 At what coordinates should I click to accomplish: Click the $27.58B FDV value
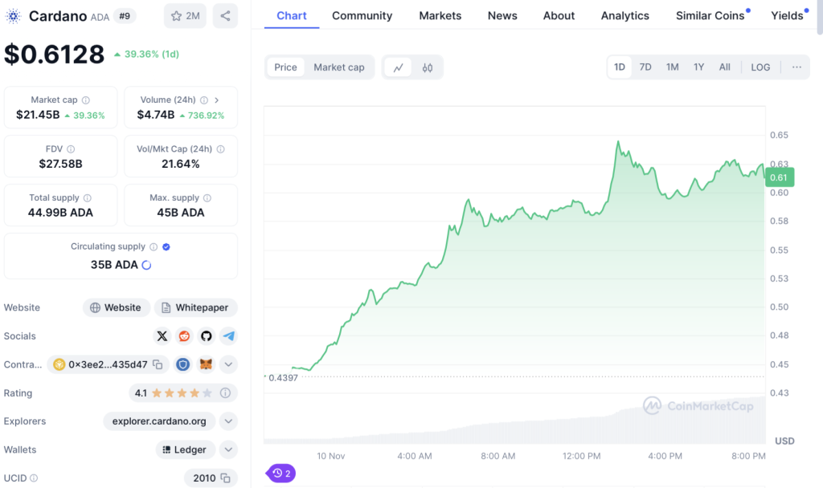60,164
